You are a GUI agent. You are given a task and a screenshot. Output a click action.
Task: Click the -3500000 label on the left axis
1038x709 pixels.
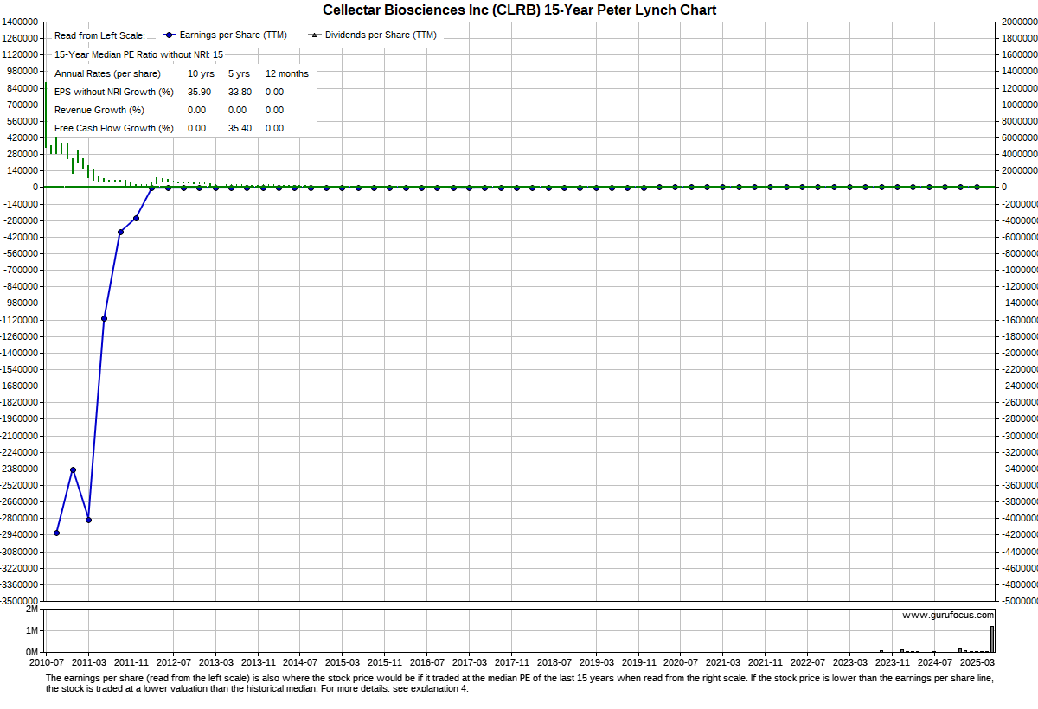pyautogui.click(x=20, y=601)
